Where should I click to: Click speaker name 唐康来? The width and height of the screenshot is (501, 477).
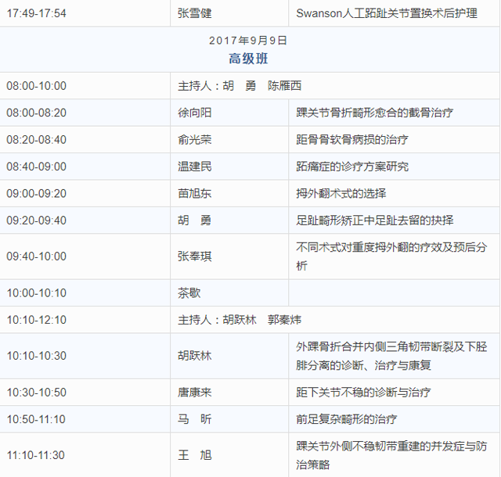click(195, 393)
